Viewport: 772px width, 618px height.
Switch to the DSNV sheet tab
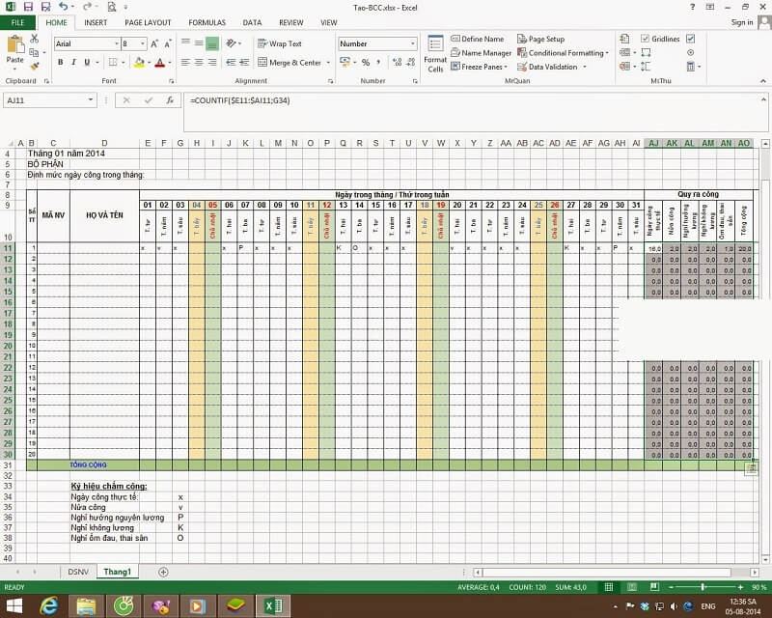[77, 572]
